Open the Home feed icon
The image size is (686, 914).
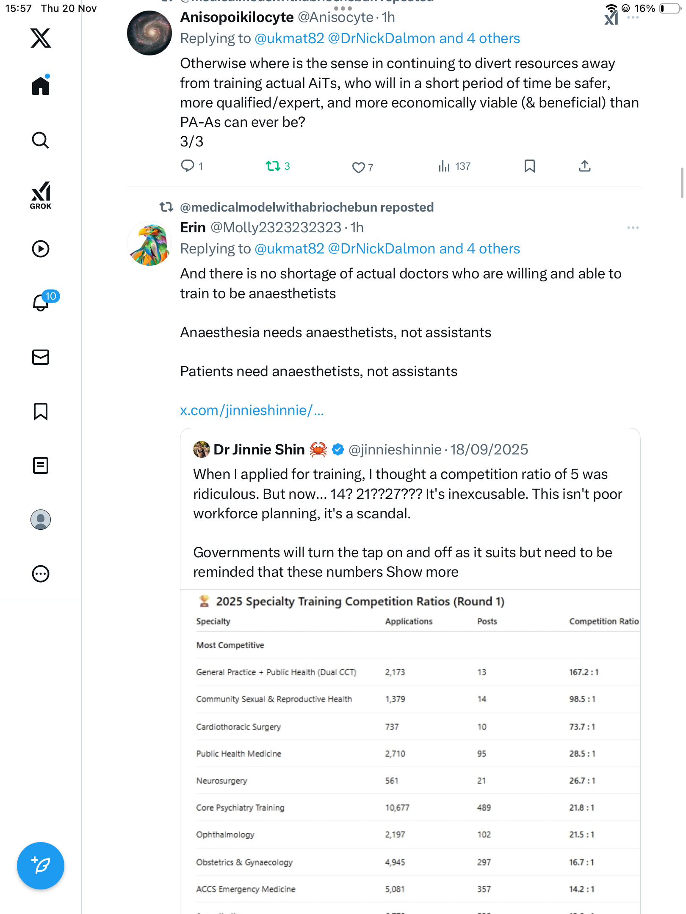(41, 86)
